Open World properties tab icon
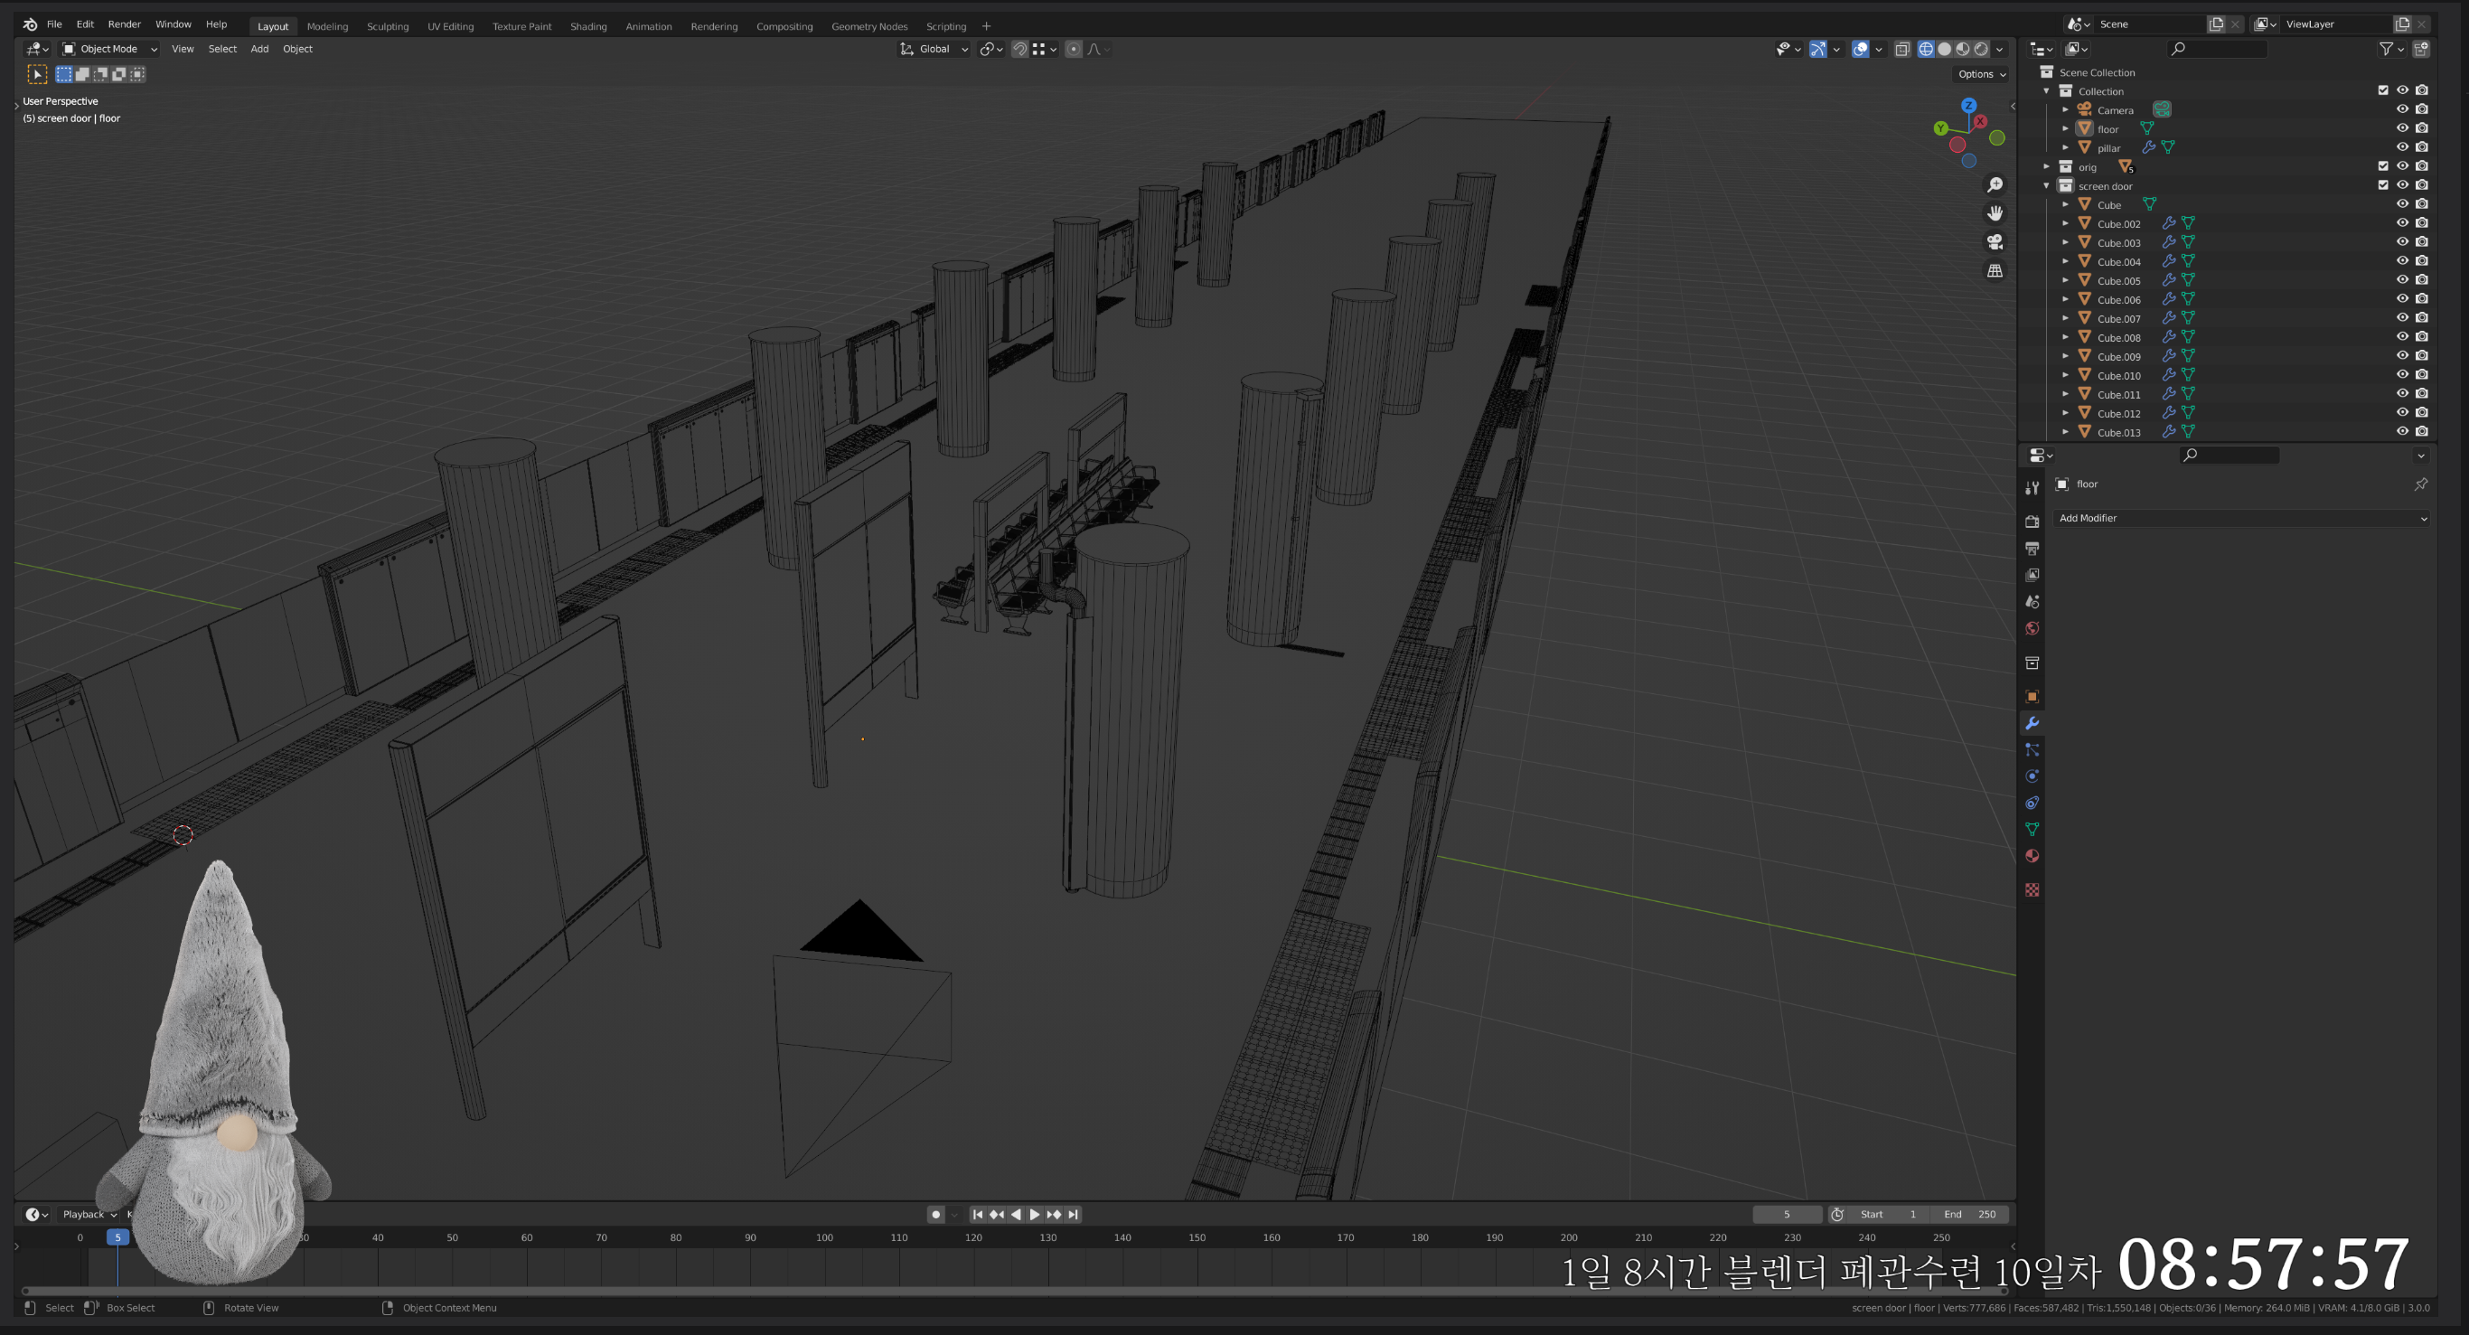2469x1335 pixels. tap(2032, 629)
